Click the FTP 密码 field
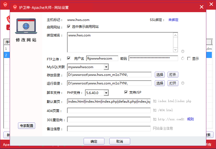The image size is (216, 149). [x=153, y=58]
